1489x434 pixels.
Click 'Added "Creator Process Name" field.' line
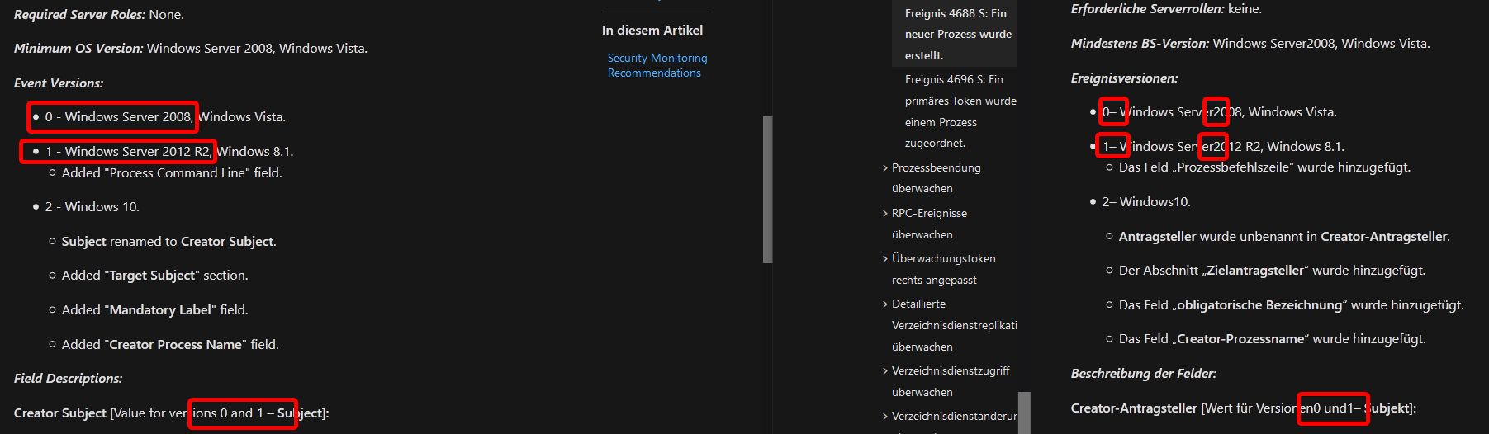170,345
